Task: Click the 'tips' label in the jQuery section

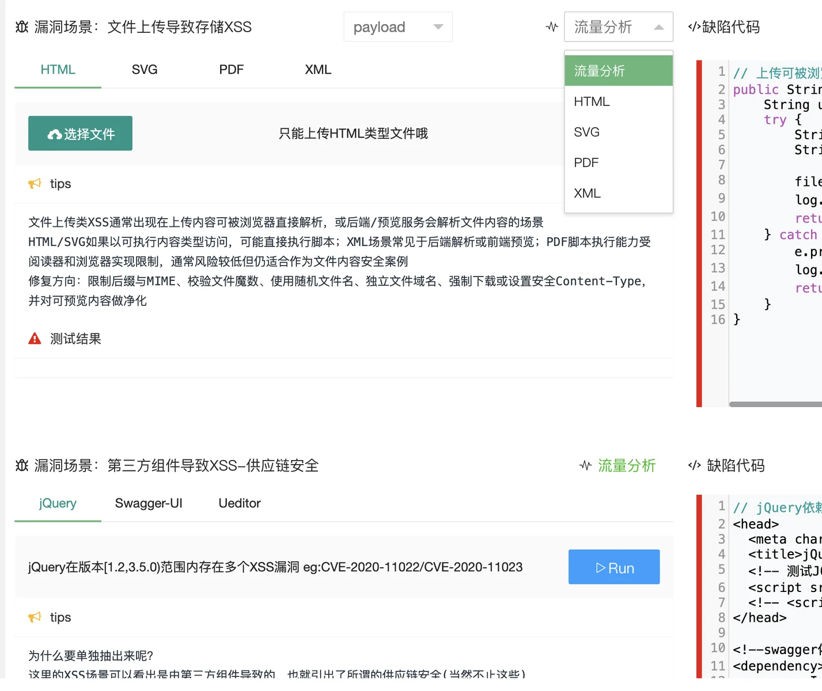Action: click(x=60, y=617)
